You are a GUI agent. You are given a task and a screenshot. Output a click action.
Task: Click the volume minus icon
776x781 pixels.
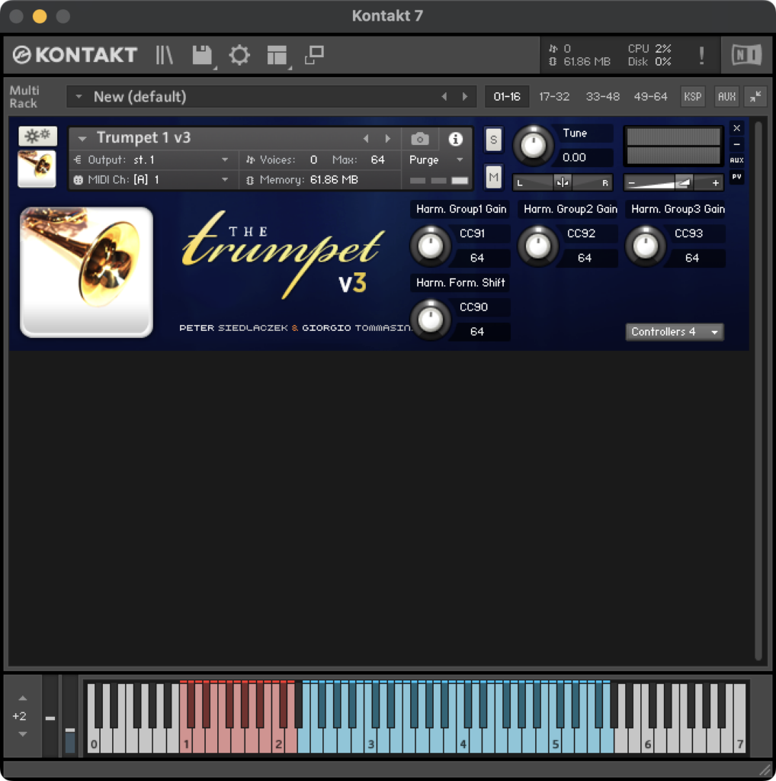[x=631, y=183]
